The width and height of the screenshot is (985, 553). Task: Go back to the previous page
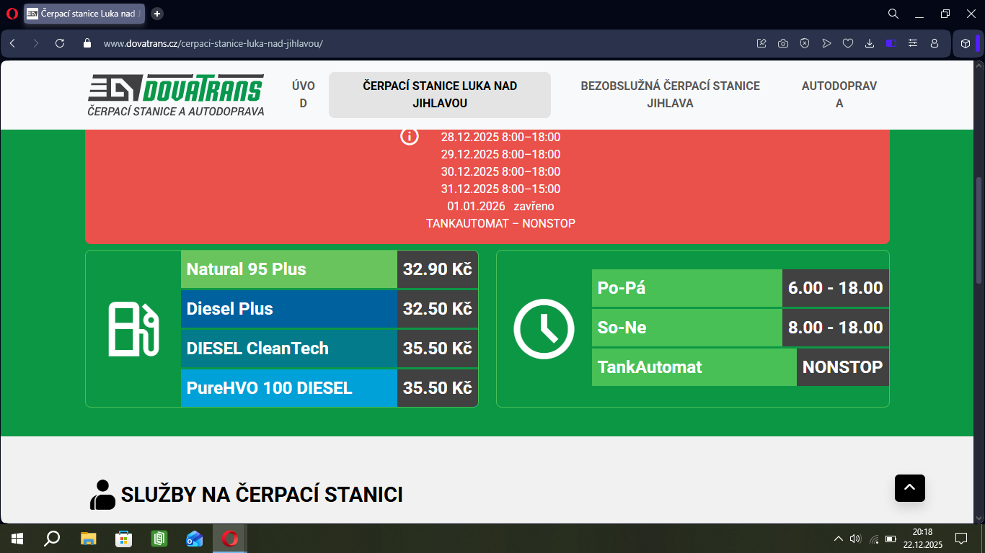coord(12,43)
